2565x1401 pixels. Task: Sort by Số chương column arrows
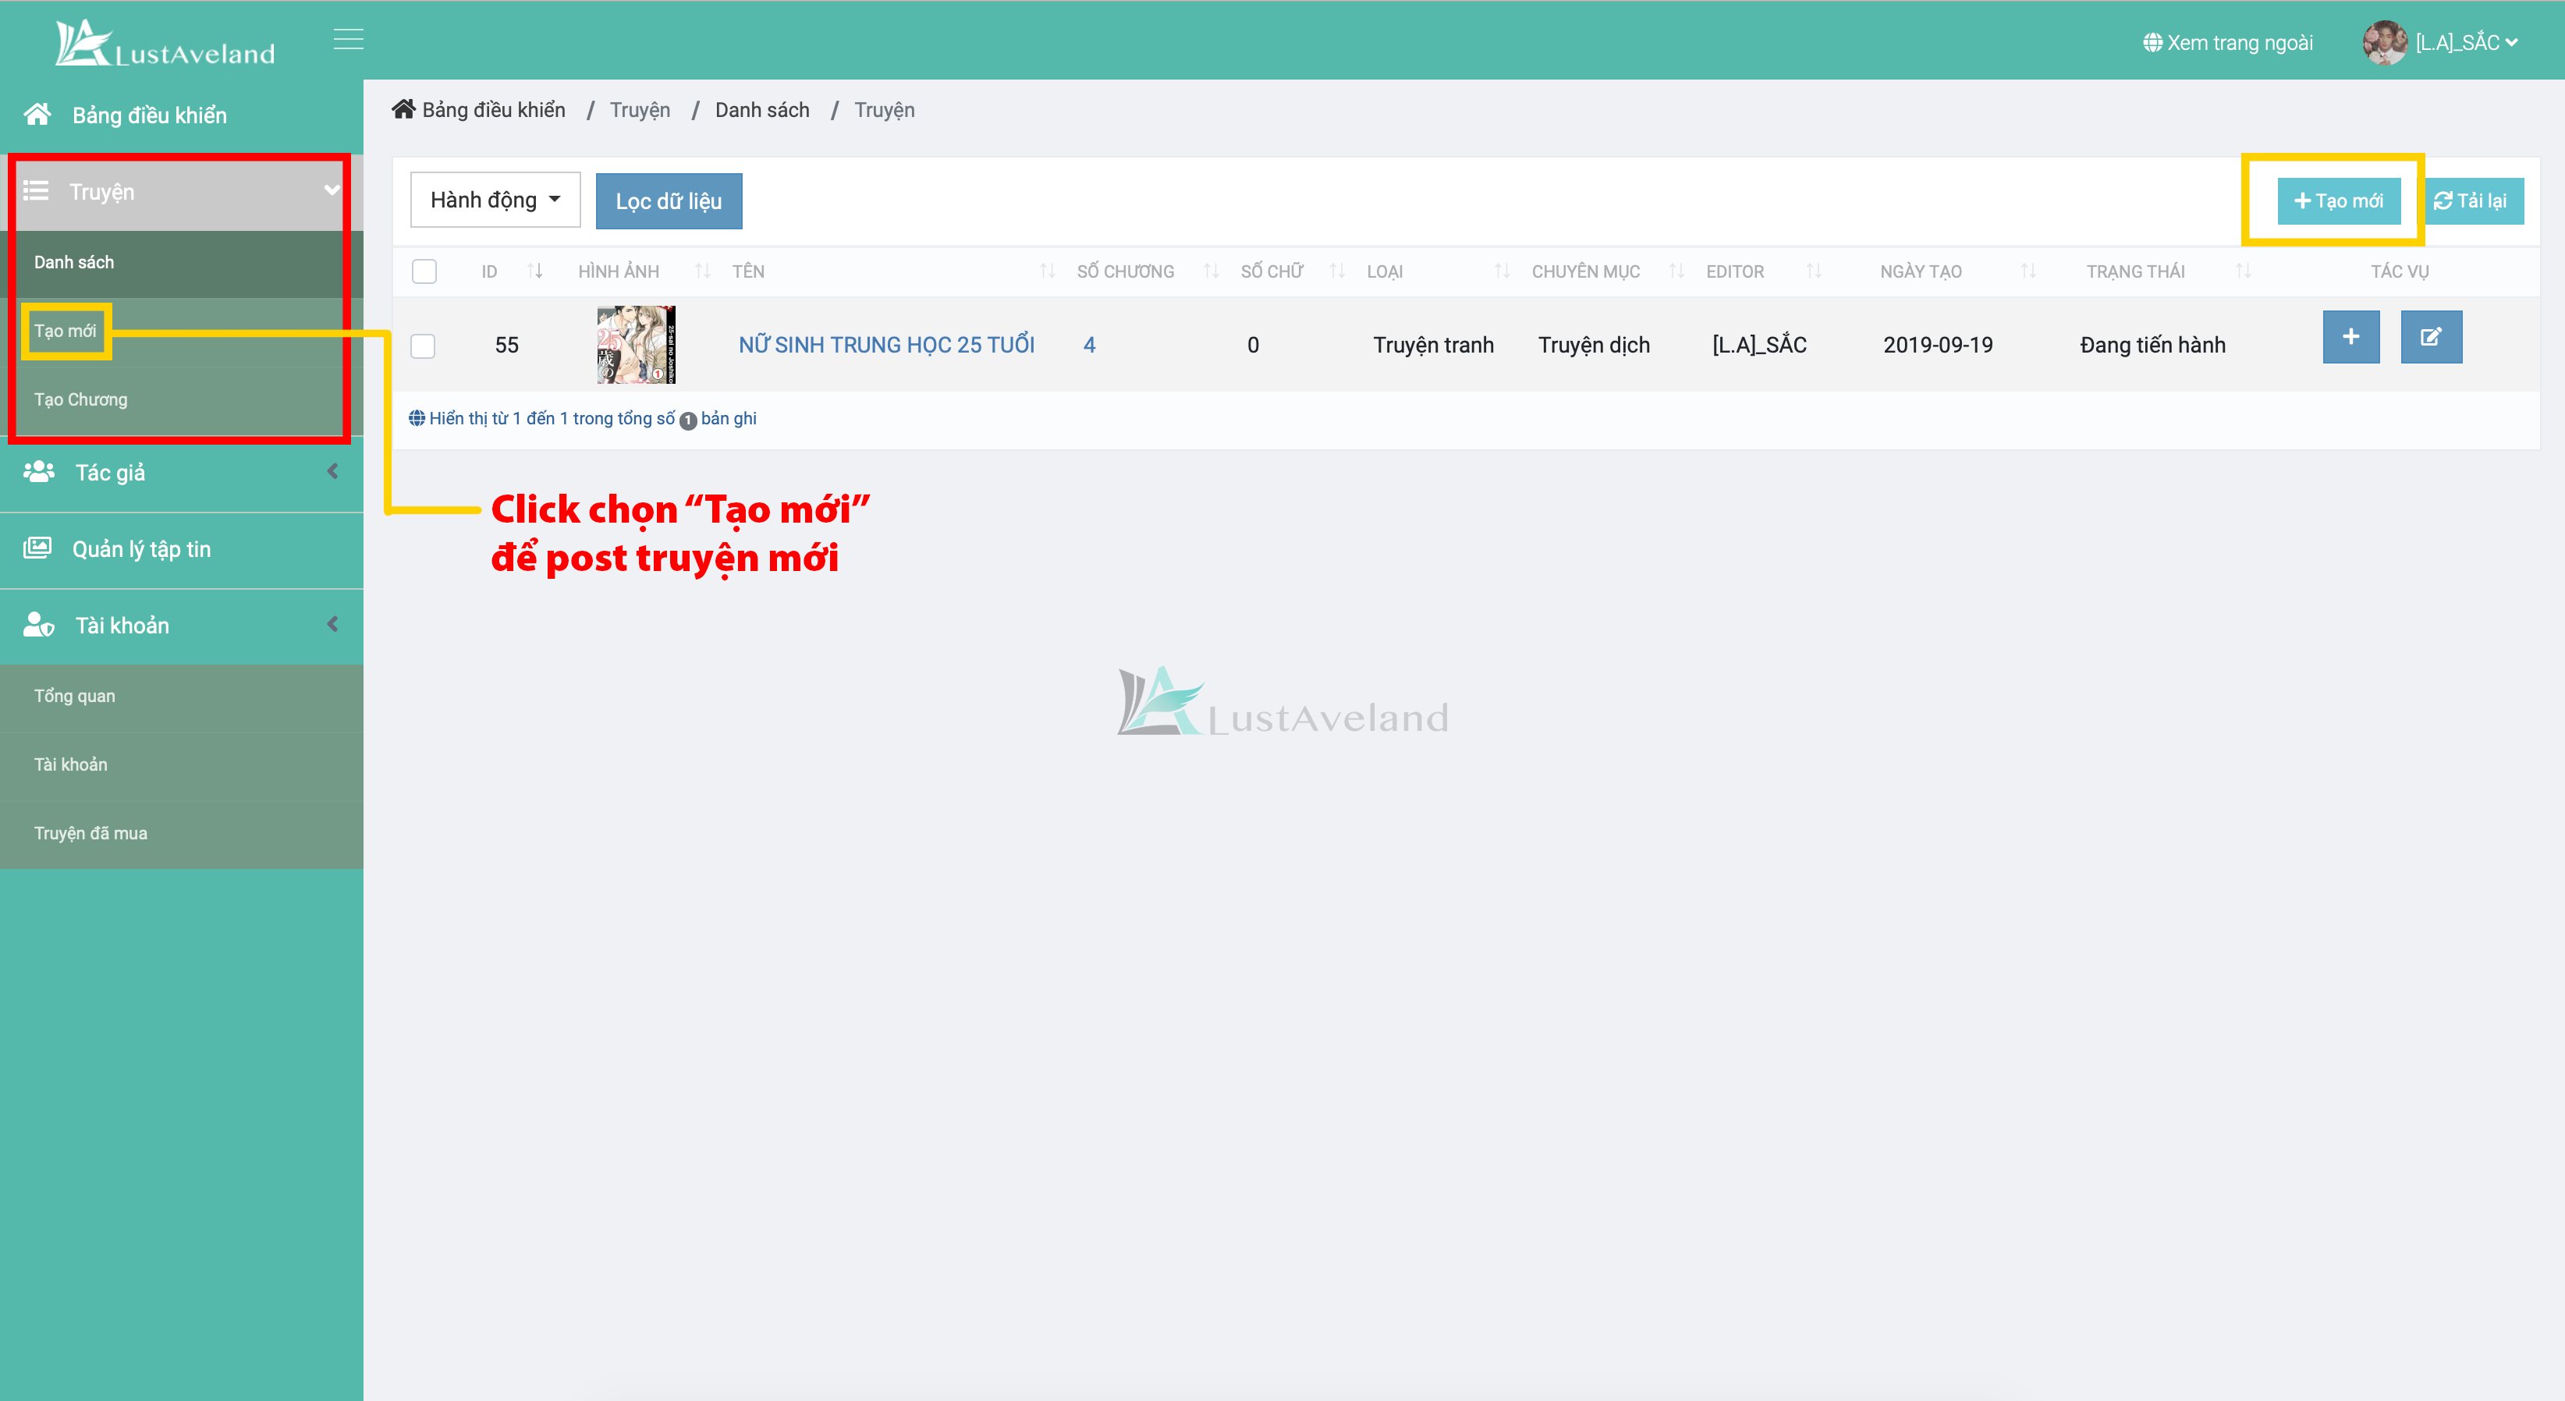pos(1211,271)
